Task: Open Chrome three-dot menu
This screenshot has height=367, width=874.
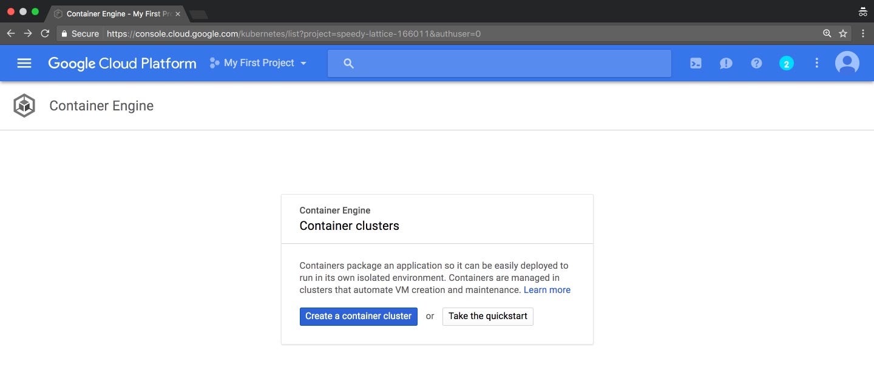Action: [863, 34]
